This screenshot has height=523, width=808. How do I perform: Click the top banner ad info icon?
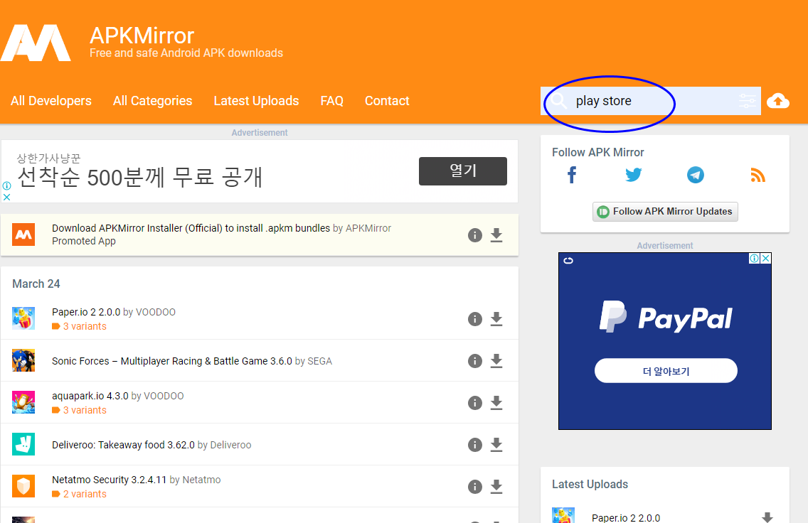(x=6, y=186)
